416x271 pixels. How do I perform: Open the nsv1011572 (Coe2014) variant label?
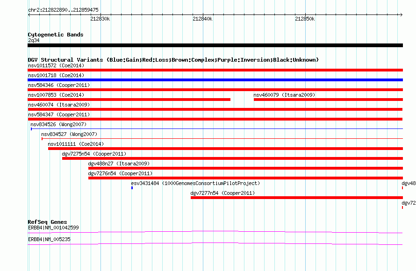tap(56, 65)
